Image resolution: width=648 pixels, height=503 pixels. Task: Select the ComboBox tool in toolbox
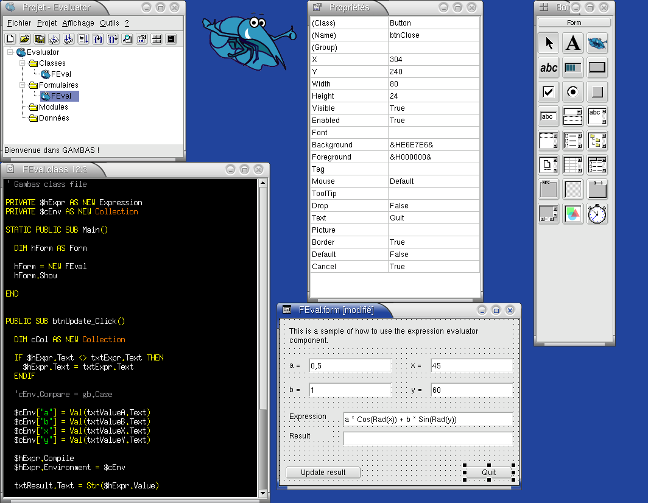572,116
